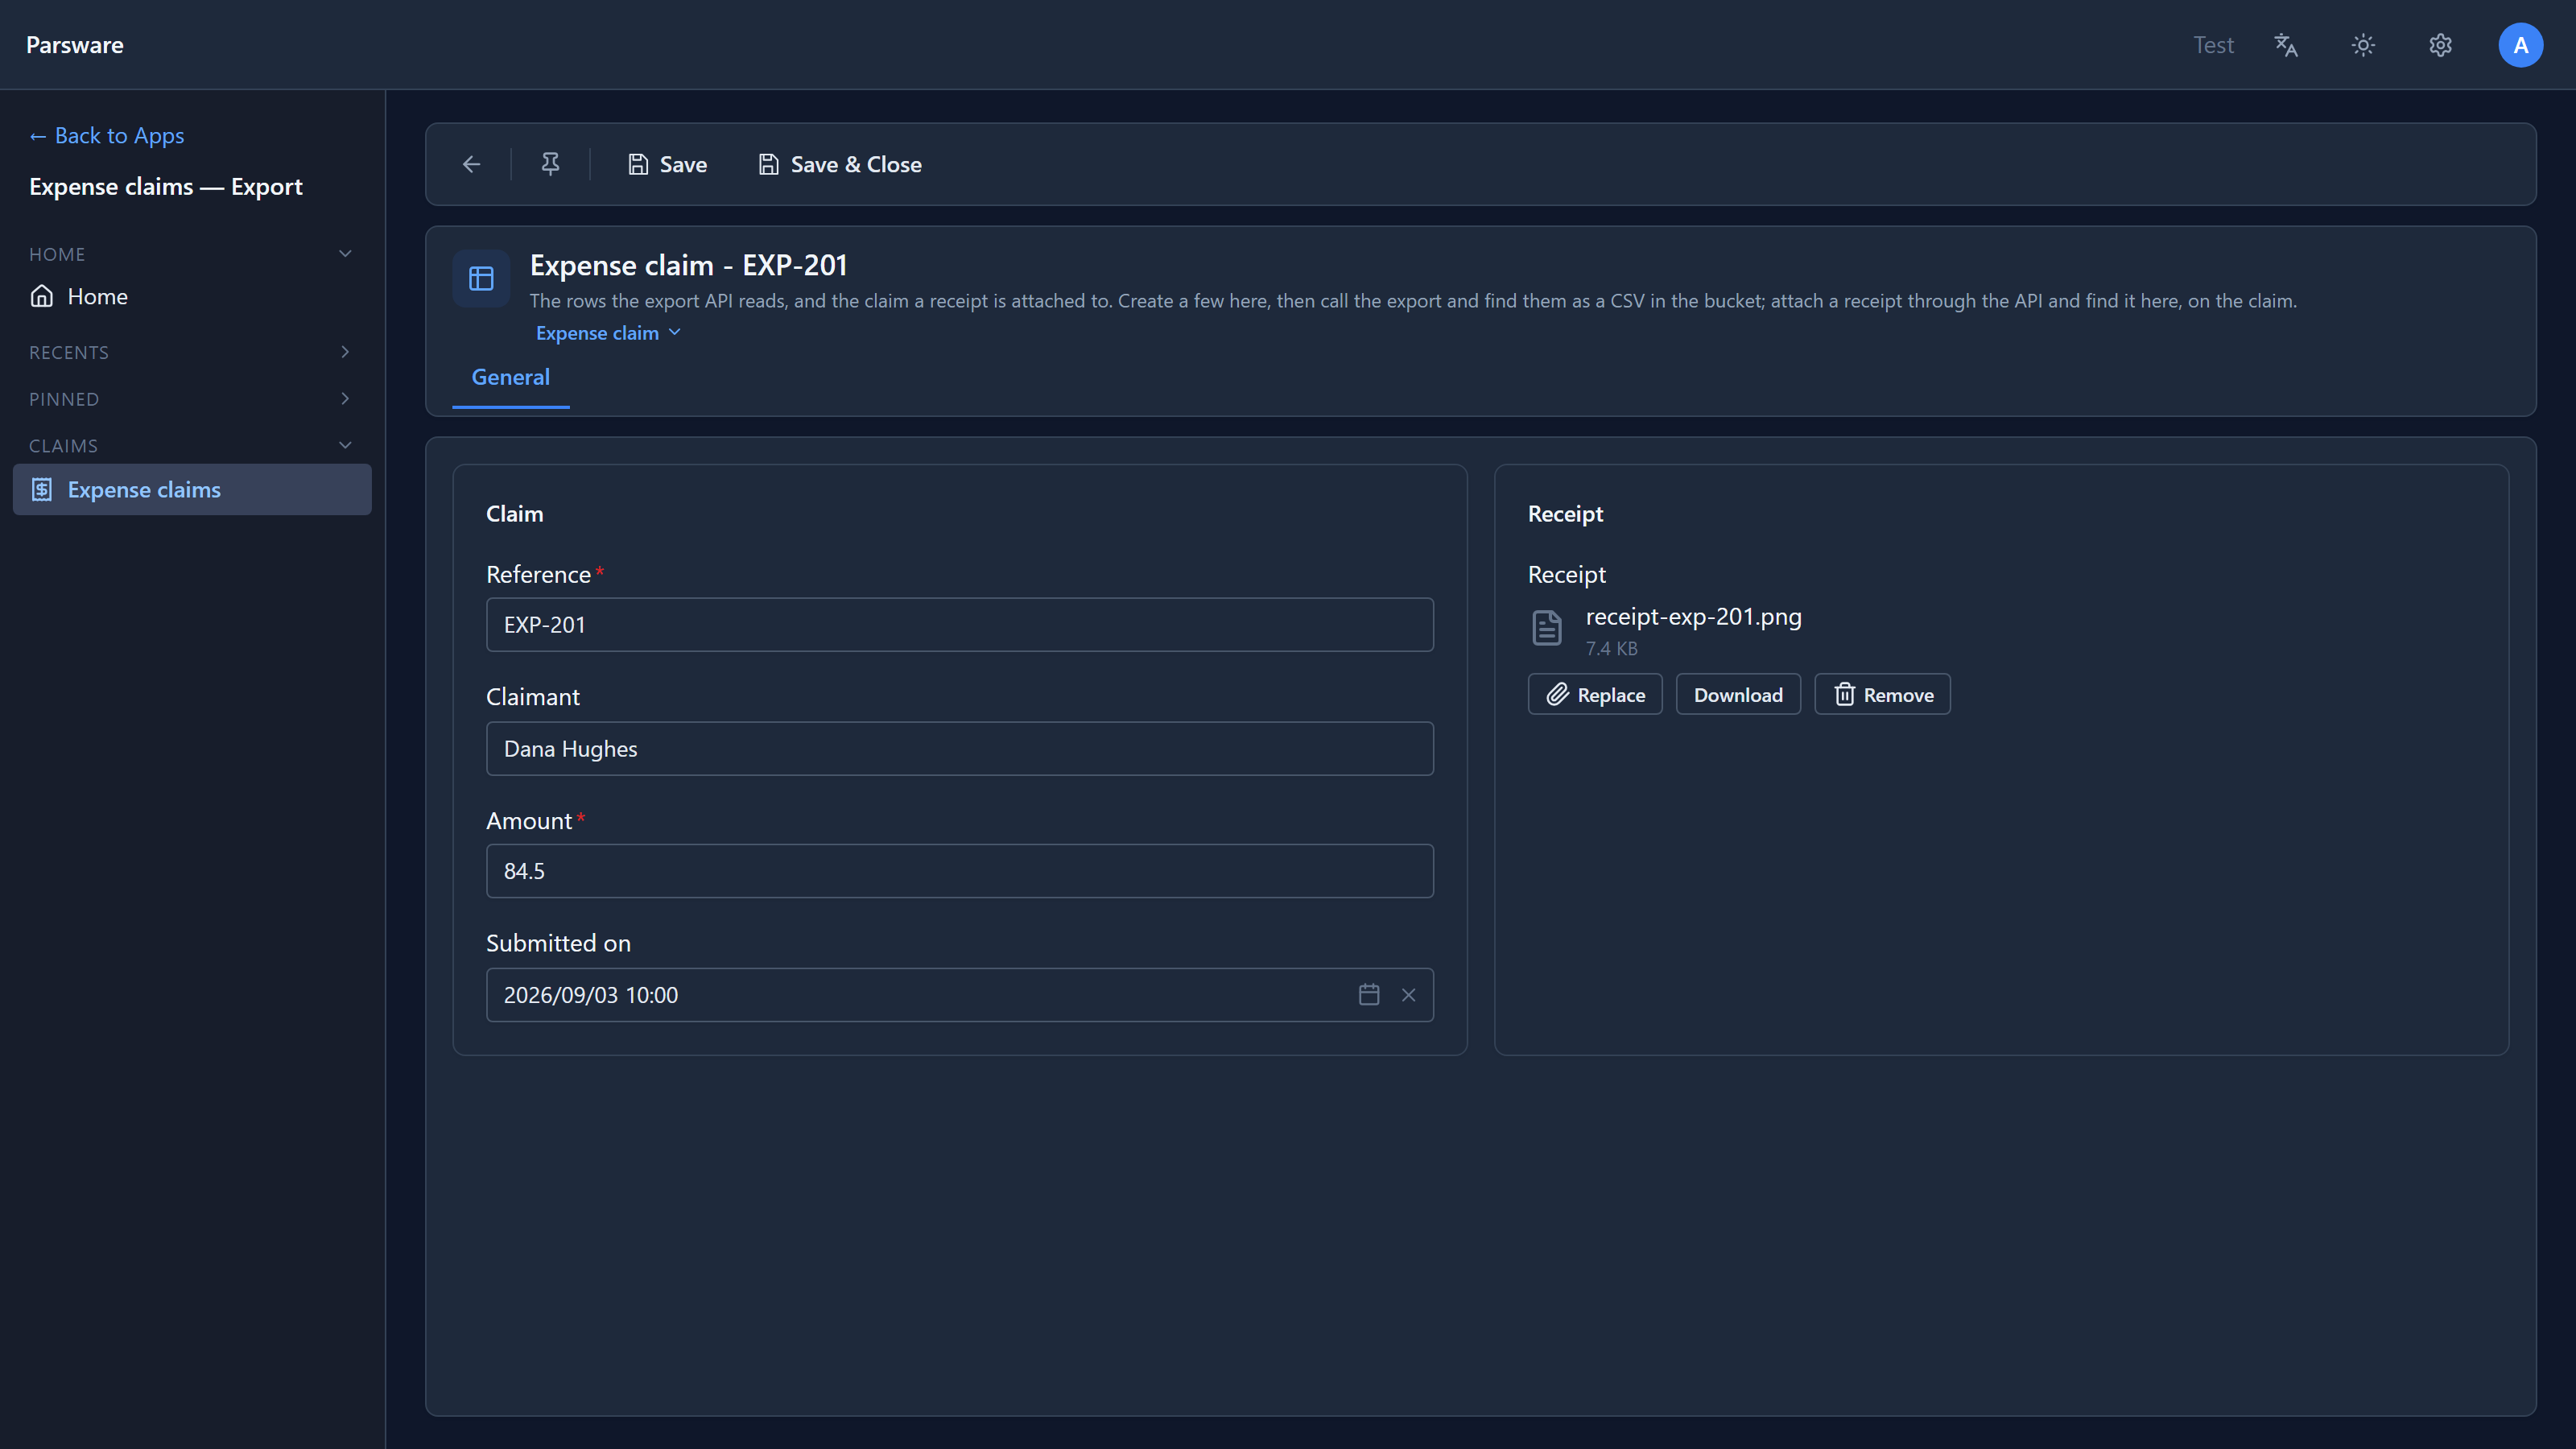Viewport: 2576px width, 1449px height.
Task: Toggle light theme with the sun icon
Action: click(2363, 45)
